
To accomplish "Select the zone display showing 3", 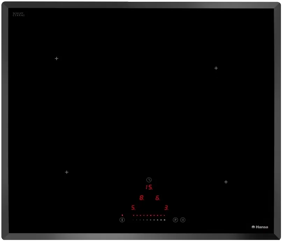I will 166,208.
